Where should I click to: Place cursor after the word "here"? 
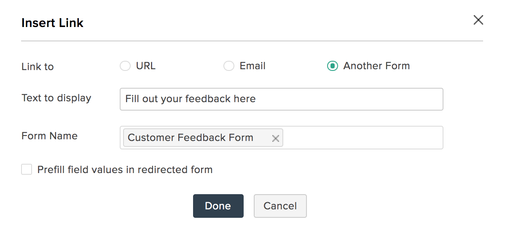pos(257,99)
